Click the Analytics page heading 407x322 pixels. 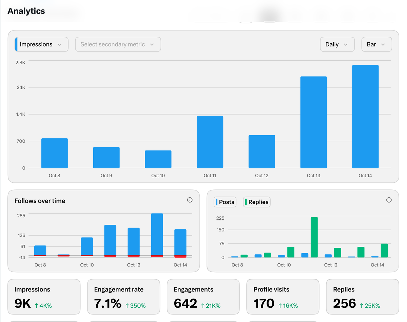pyautogui.click(x=26, y=11)
